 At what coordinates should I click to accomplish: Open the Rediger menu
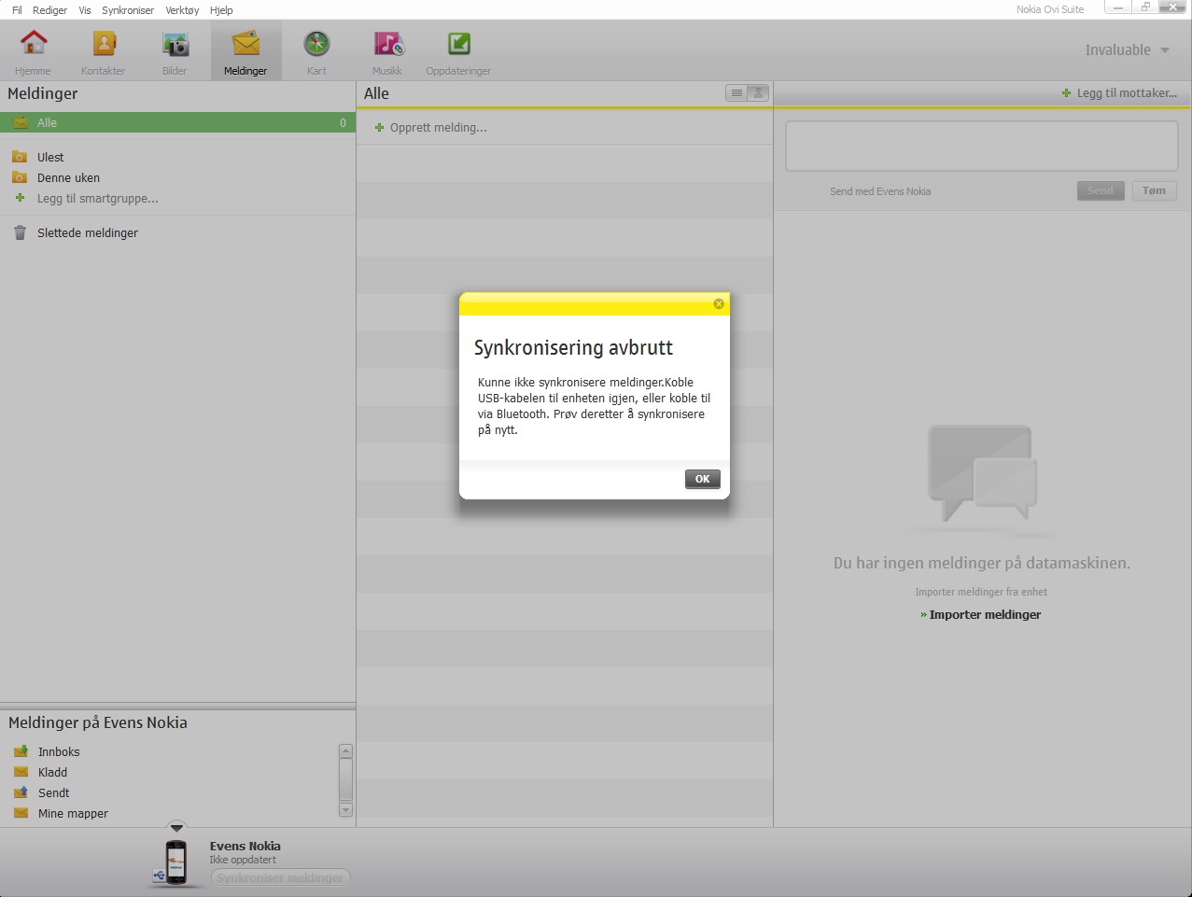click(x=49, y=10)
